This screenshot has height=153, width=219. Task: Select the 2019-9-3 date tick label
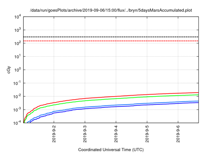85,134
